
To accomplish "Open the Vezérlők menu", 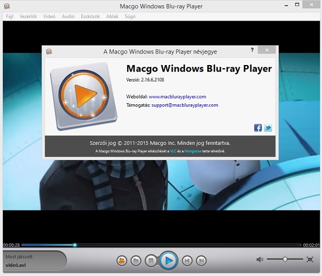I will 28,16.
